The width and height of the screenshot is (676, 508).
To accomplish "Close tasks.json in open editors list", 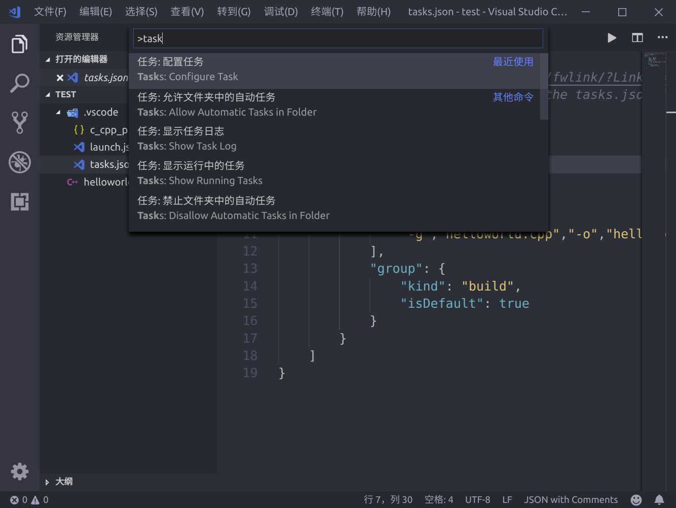I will pyautogui.click(x=60, y=78).
